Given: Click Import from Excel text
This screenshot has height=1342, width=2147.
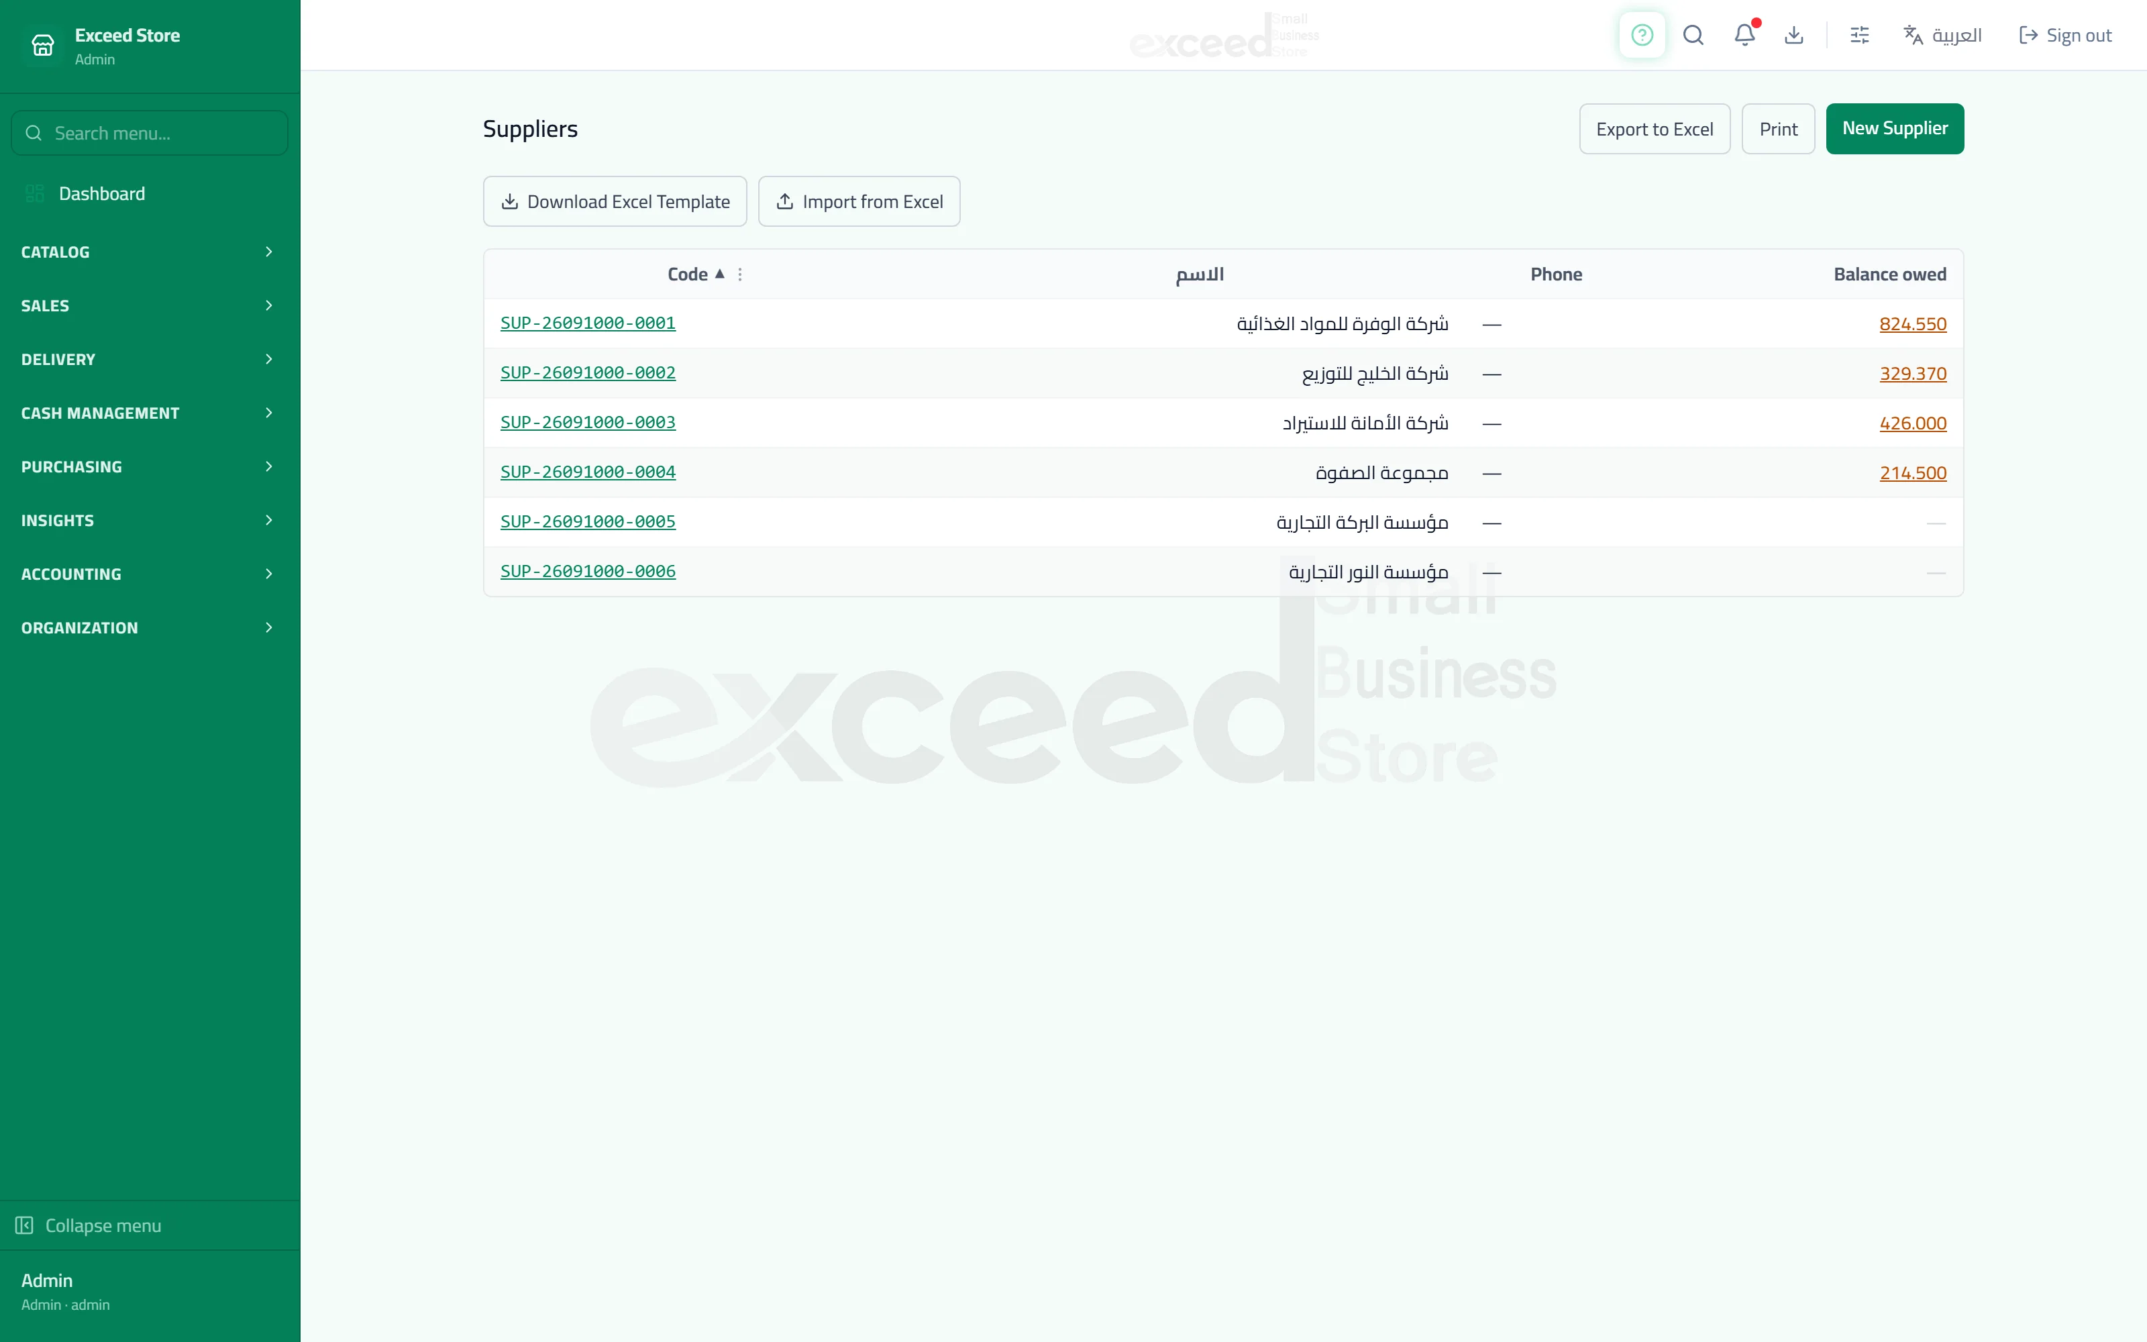Looking at the screenshot, I should tap(872, 201).
